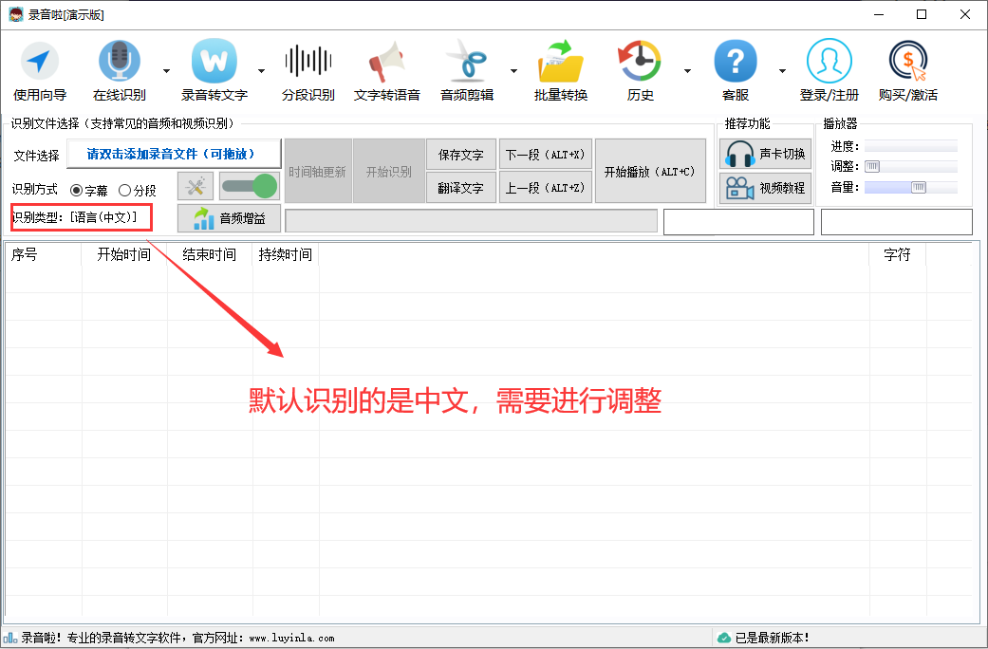This screenshot has height=649, width=988.
Task: Click the 已是最新版本 status text
Action: (x=773, y=638)
